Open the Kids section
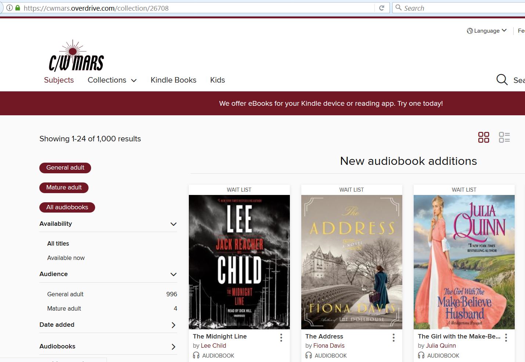The height and width of the screenshot is (362, 525). point(217,80)
